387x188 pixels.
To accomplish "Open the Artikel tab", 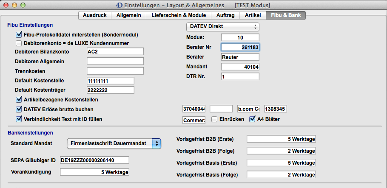I will (x=253, y=15).
